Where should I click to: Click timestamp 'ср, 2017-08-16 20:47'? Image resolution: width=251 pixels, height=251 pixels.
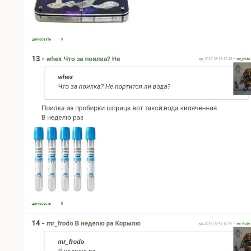point(216,223)
